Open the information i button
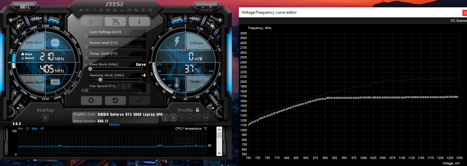Image resolution: width=467 pixels, height=166 pixels. 139,22
